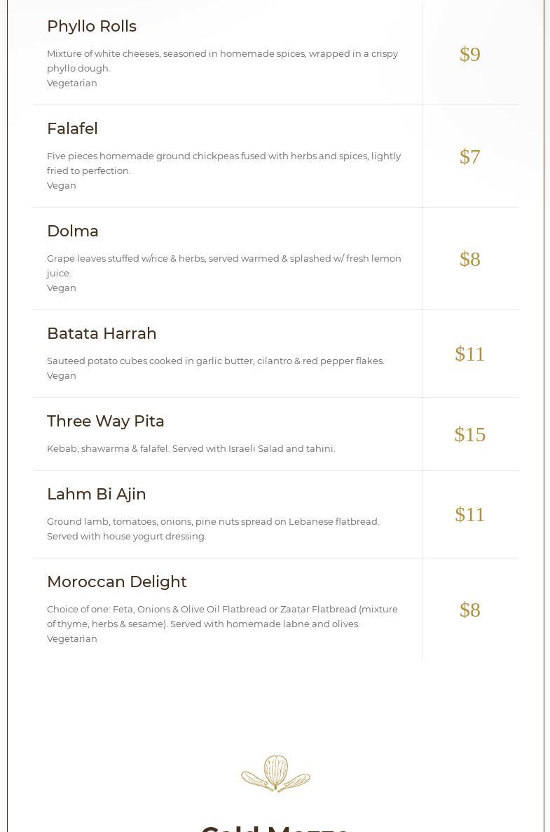The height and width of the screenshot is (832, 550).
Task: Click the $9 price for Phyllo Rolls
Action: tap(470, 54)
